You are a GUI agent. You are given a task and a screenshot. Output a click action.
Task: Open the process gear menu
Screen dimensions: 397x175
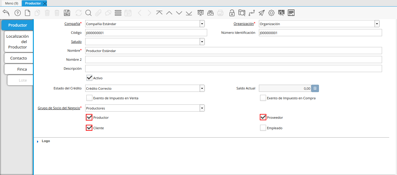(x=271, y=13)
